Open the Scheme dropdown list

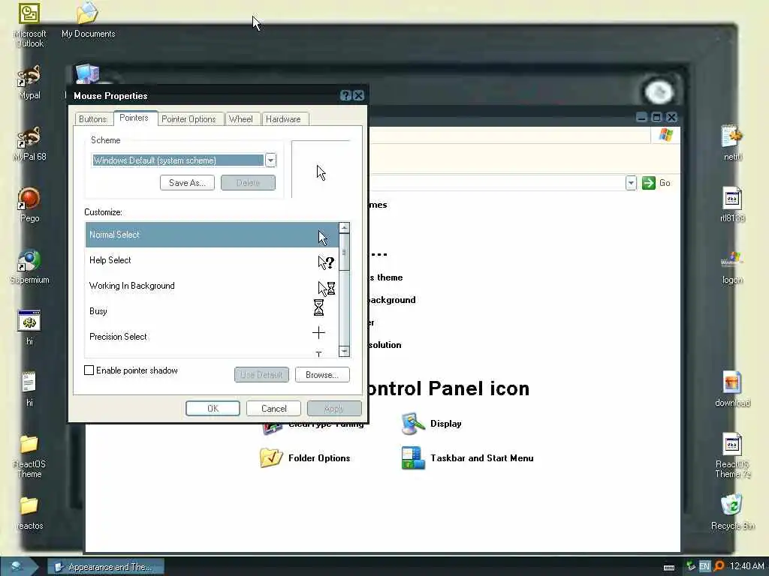tap(270, 160)
